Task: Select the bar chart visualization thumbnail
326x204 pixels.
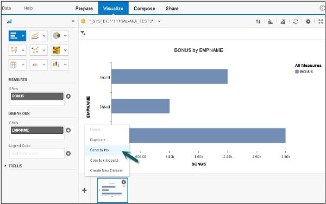Action: (x=112, y=190)
